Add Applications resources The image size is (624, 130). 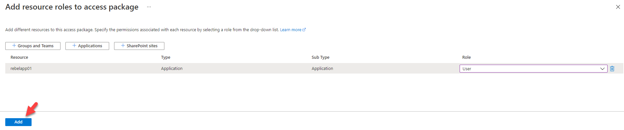coord(87,46)
